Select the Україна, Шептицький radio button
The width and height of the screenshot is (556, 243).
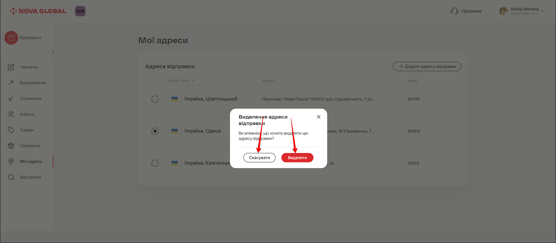pos(155,99)
